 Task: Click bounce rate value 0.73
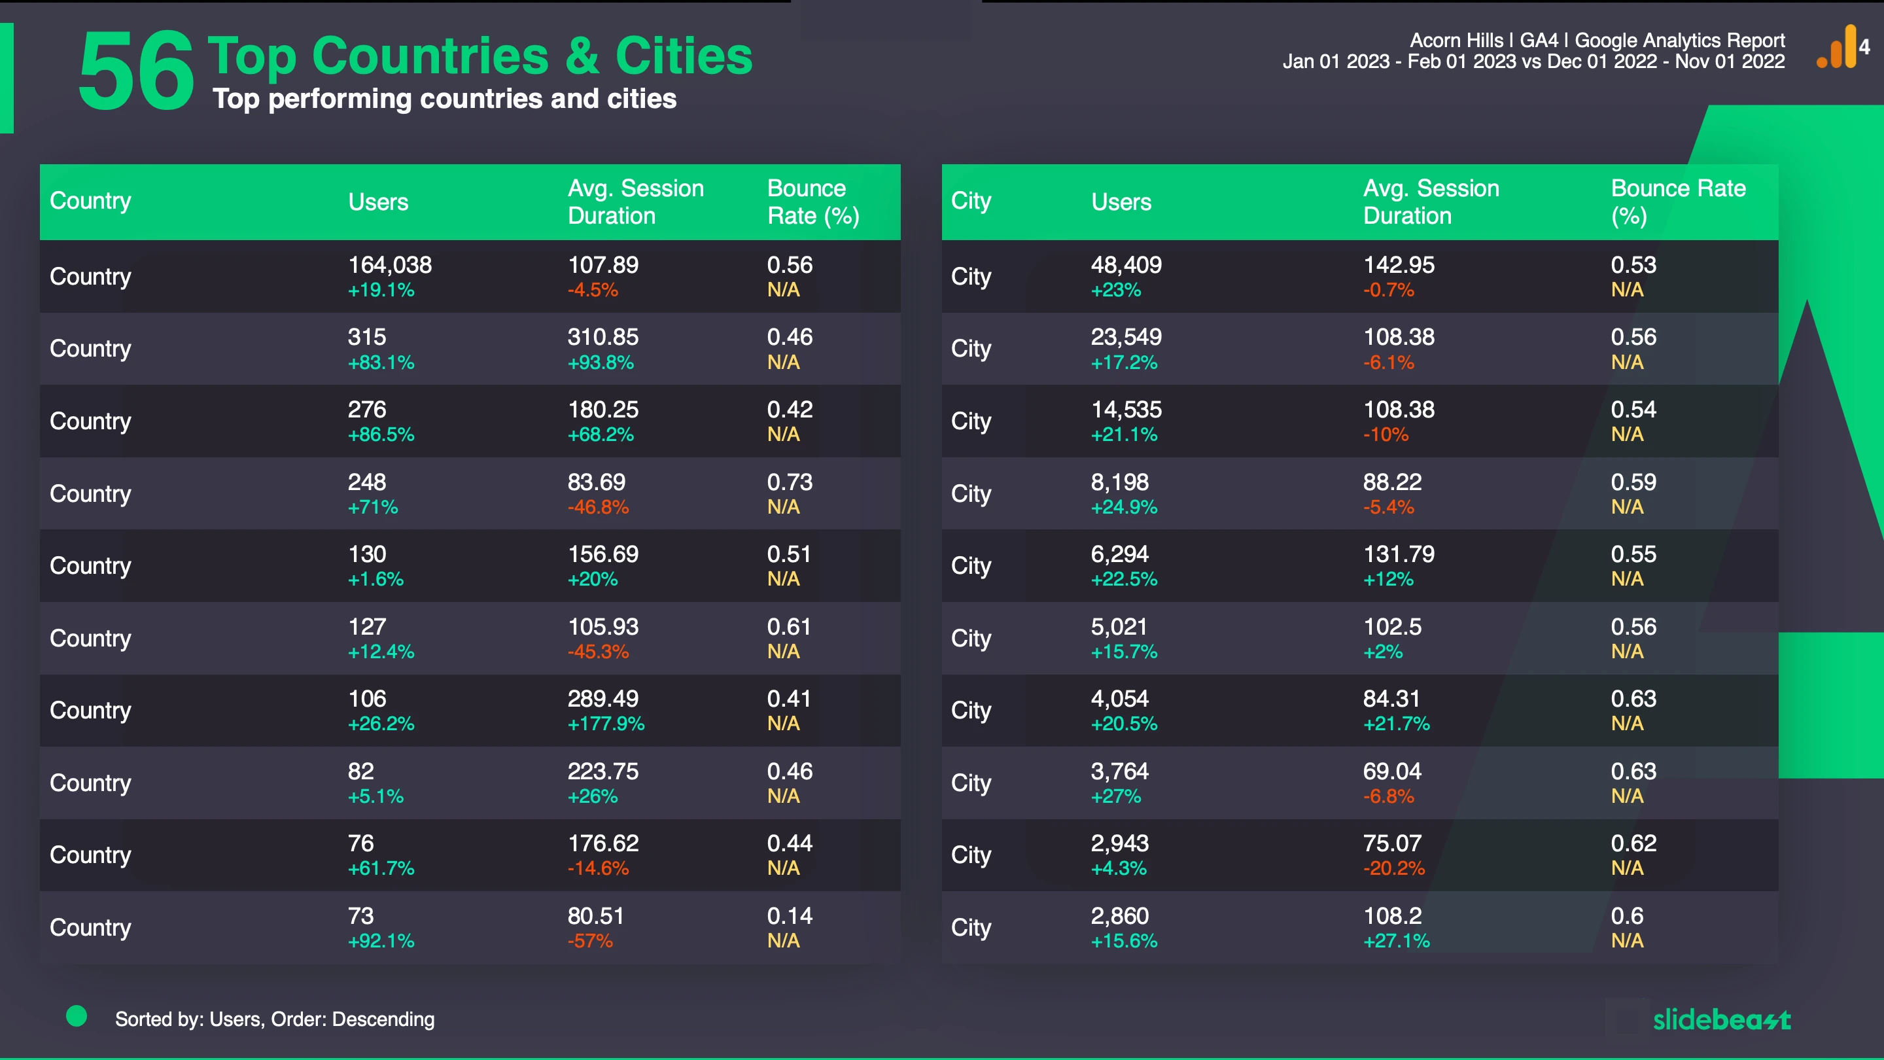point(790,482)
